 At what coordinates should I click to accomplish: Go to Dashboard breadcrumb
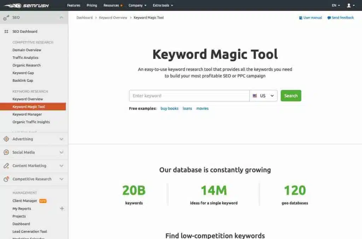click(84, 18)
